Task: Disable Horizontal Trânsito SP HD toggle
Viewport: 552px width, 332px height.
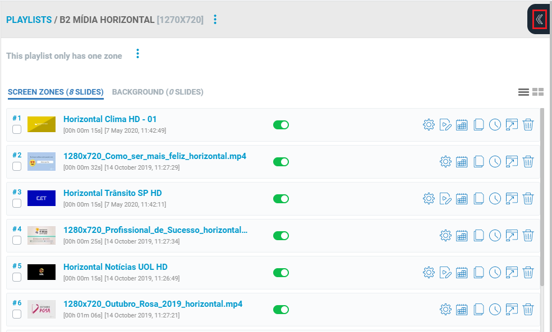Action: (x=281, y=199)
